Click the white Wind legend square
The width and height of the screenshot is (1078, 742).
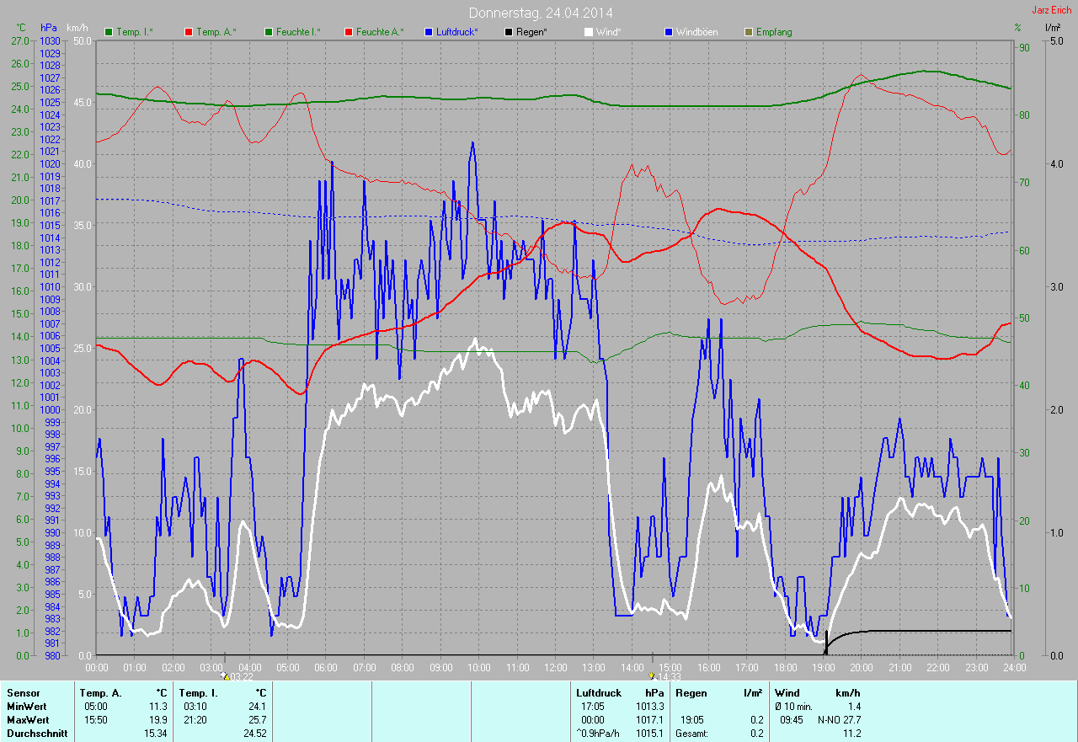coord(589,32)
